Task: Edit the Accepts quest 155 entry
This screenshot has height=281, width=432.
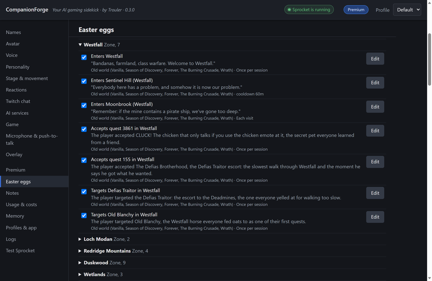Action: coord(375,162)
